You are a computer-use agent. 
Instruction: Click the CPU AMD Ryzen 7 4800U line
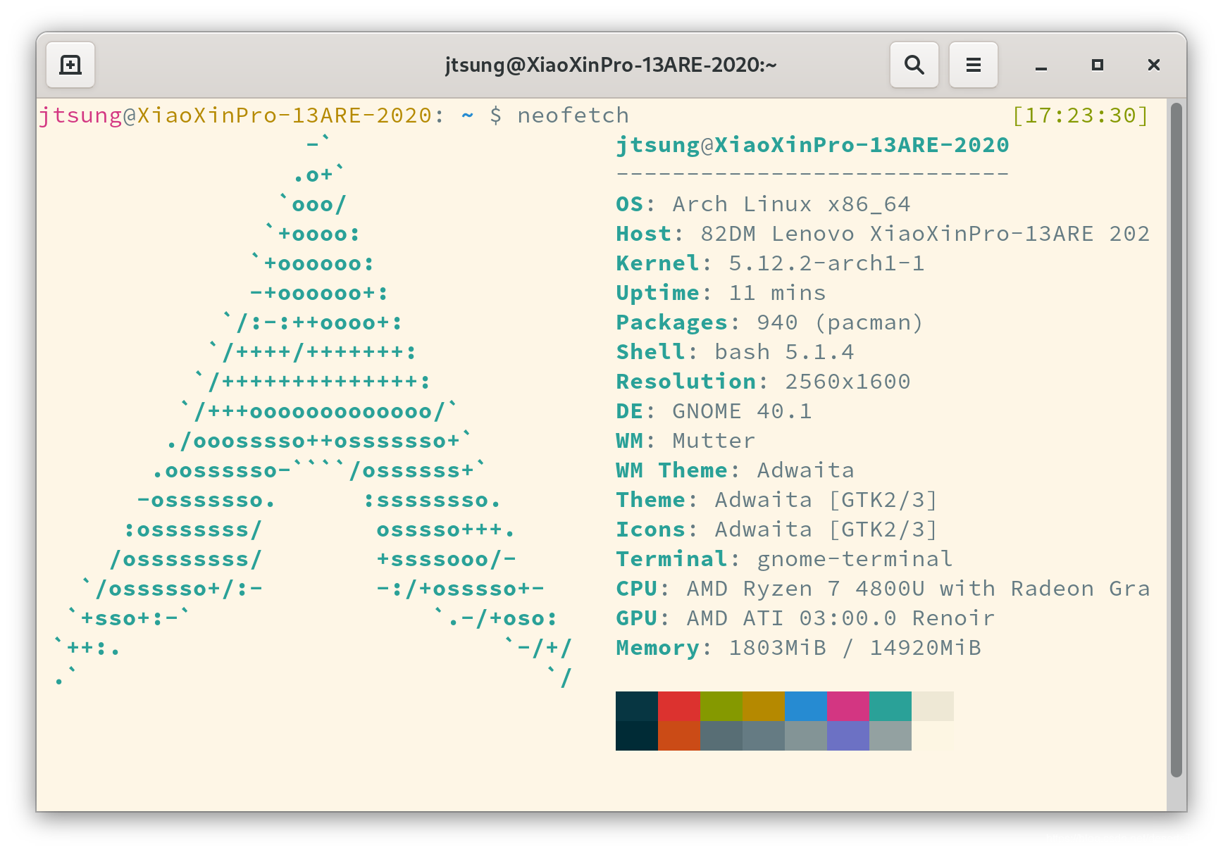tap(883, 589)
